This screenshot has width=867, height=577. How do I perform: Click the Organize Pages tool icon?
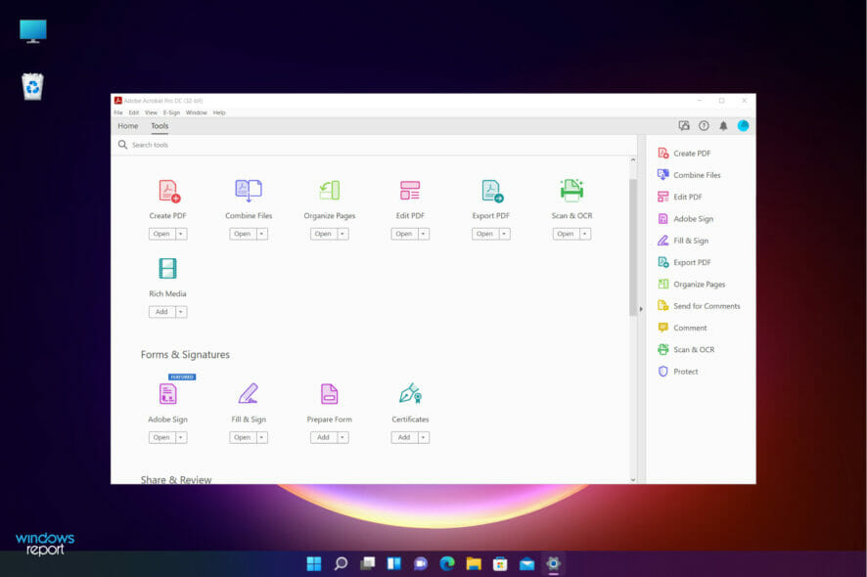pyautogui.click(x=330, y=191)
